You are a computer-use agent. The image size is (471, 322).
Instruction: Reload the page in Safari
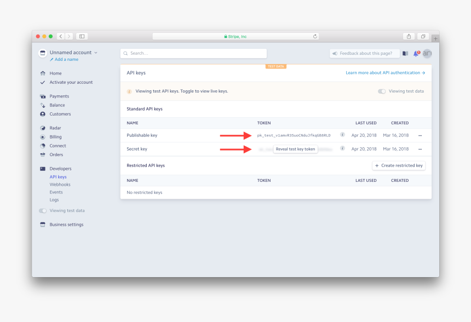tap(315, 36)
